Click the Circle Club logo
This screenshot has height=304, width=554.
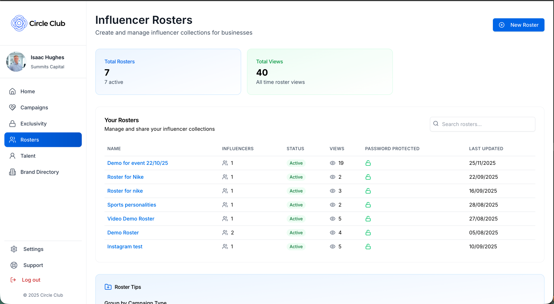(x=38, y=23)
